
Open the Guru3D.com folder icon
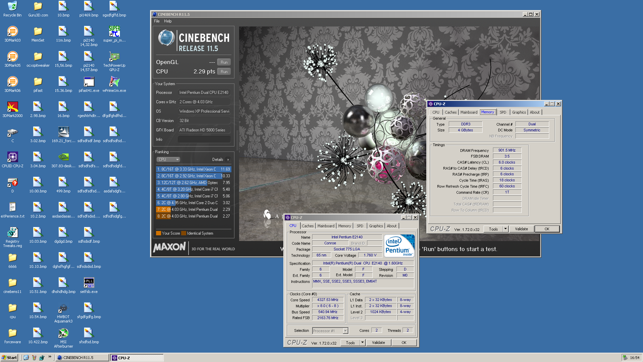(x=38, y=9)
